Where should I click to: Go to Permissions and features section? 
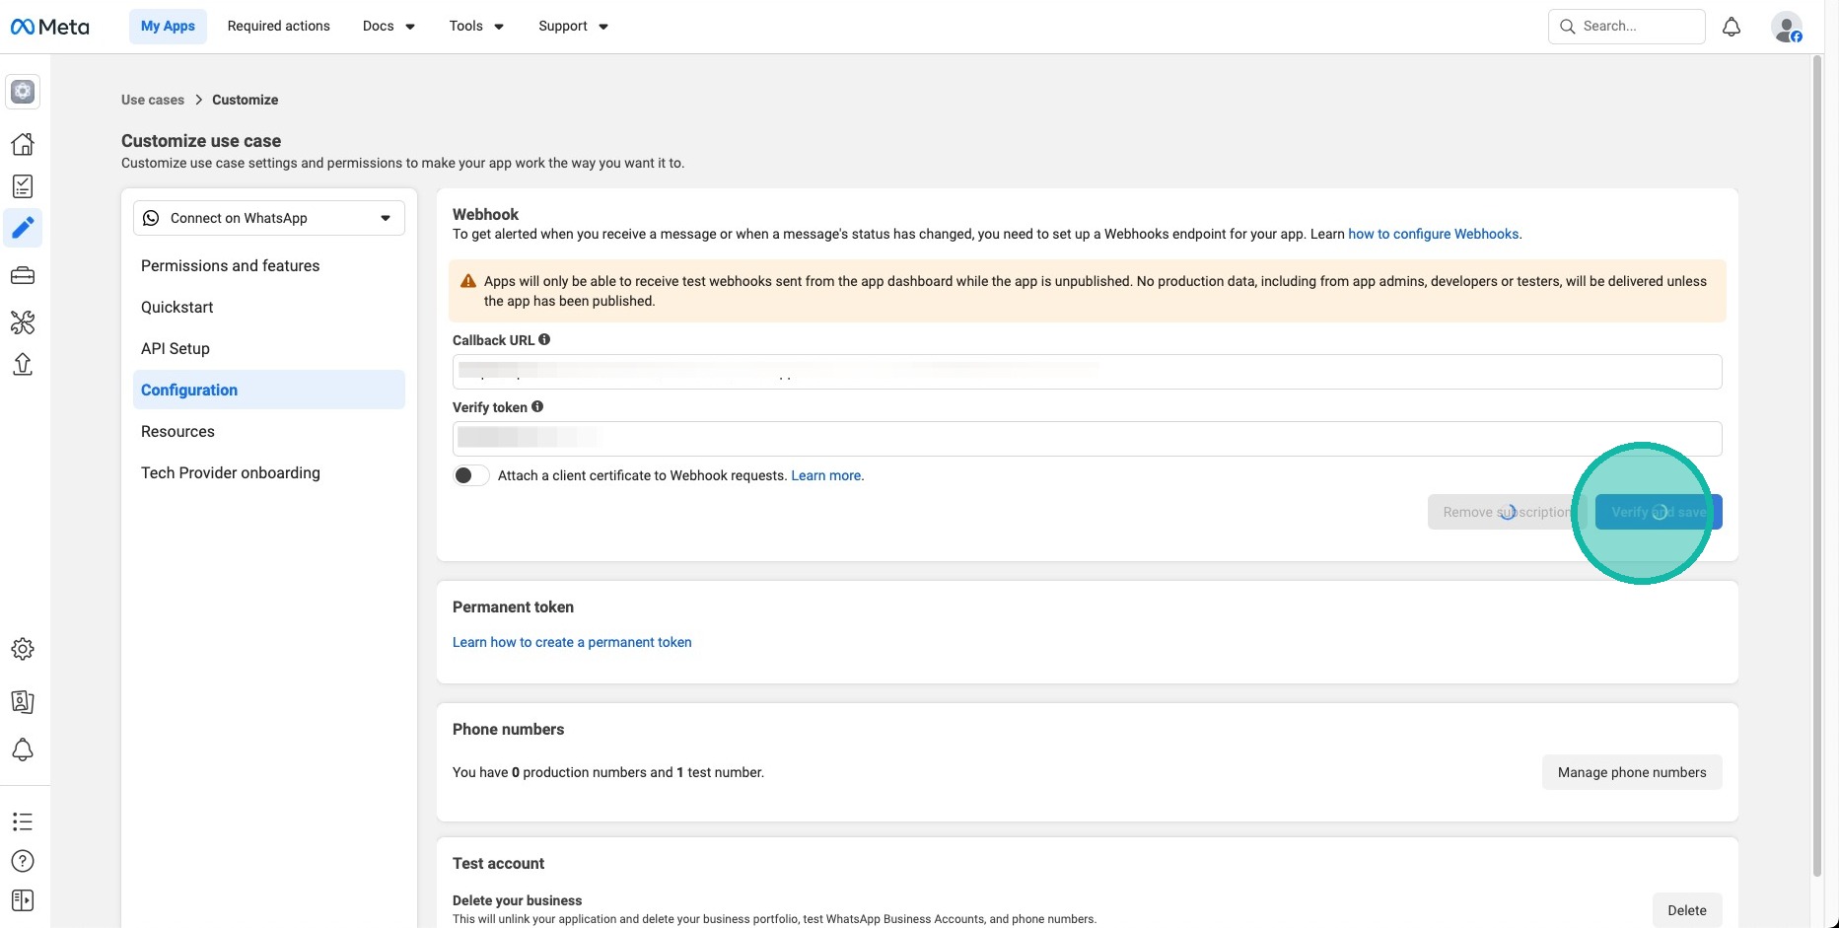230,265
